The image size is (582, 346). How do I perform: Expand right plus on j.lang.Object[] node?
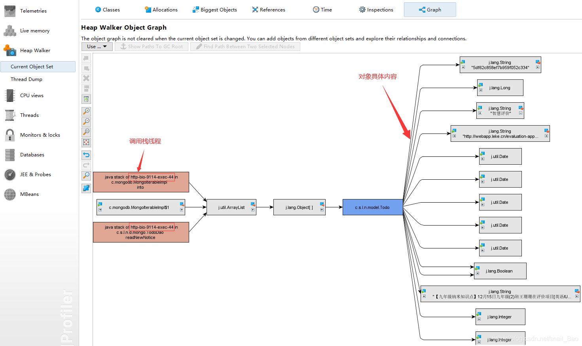pos(322,210)
